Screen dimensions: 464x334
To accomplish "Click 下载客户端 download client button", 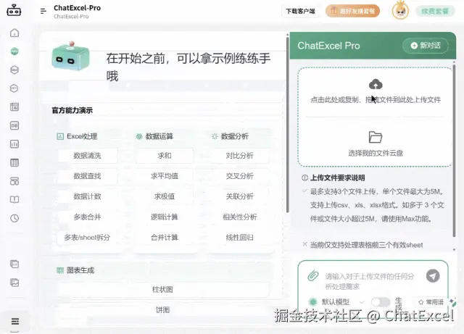I will point(300,12).
